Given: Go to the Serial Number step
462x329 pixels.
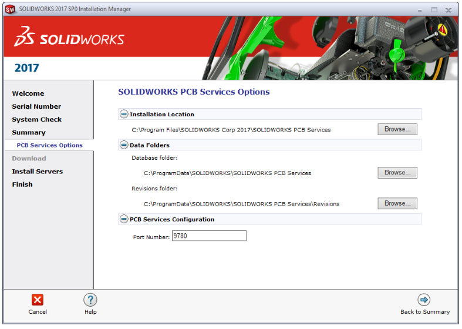Looking at the screenshot, I should [x=36, y=106].
